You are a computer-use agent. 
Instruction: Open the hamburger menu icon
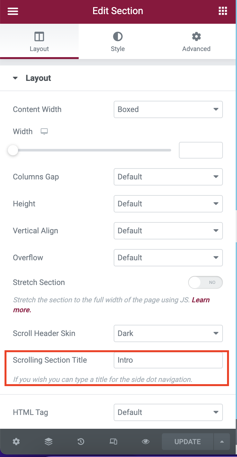[x=13, y=11]
